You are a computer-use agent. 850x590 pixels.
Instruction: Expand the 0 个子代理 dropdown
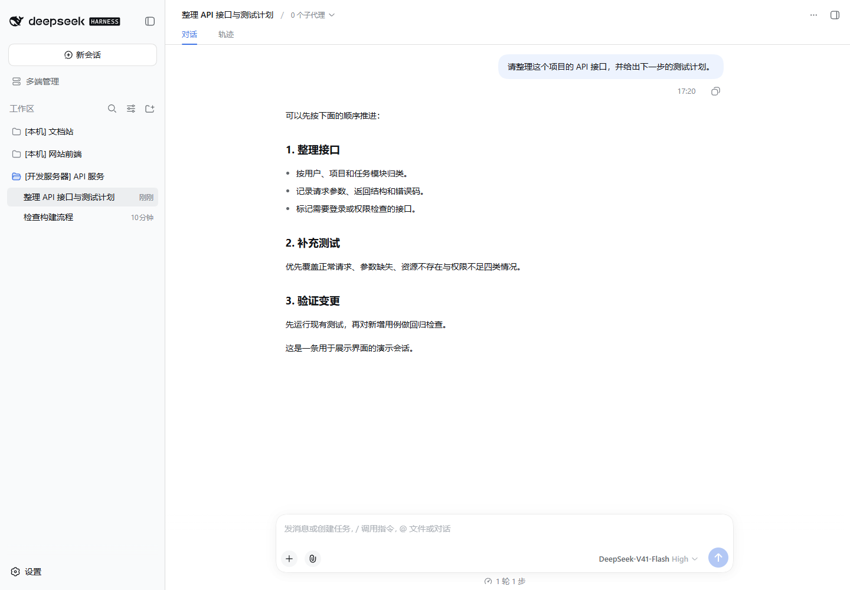312,15
